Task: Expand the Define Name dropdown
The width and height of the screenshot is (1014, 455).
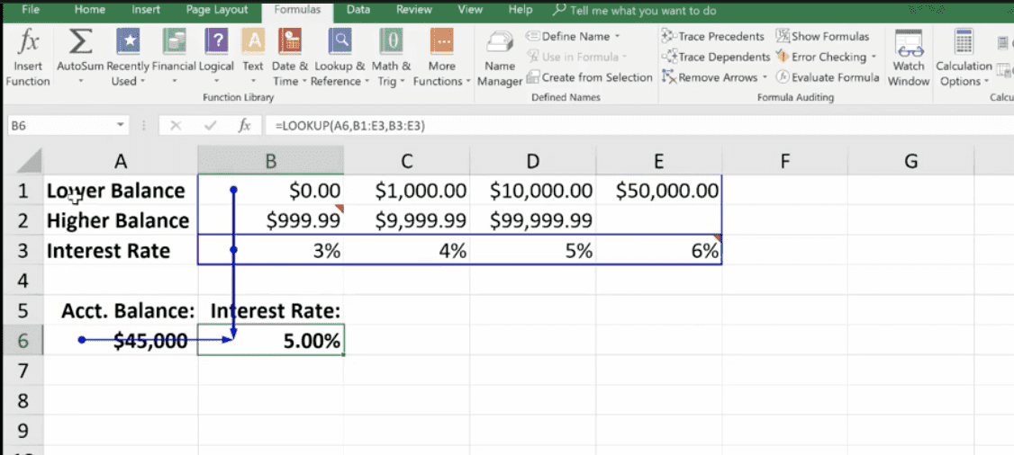Action: click(618, 37)
